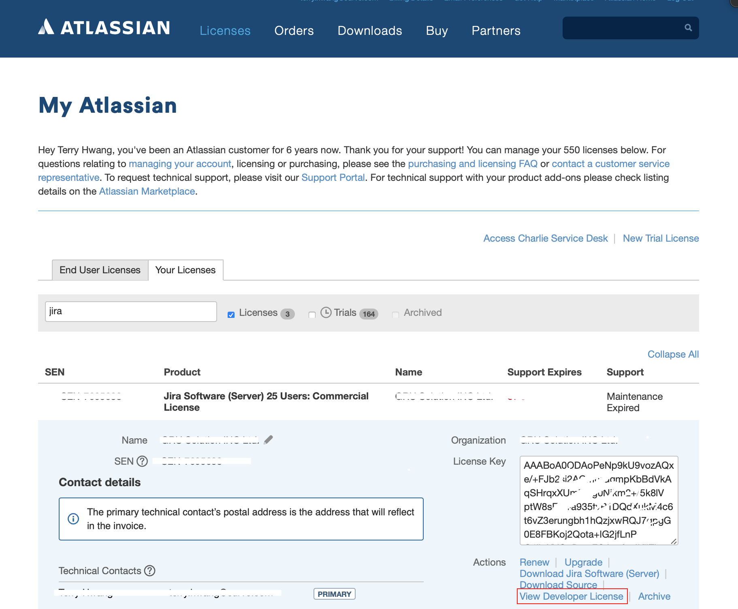Click the Upgrade action link
The width and height of the screenshot is (738, 609).
584,562
